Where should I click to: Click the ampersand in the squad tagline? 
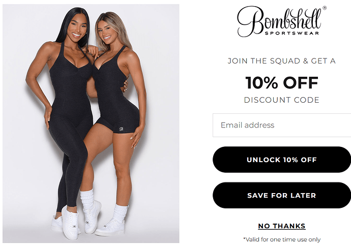(306, 61)
